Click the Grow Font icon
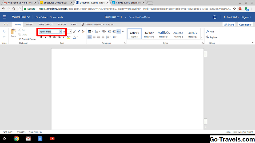 [74, 31]
